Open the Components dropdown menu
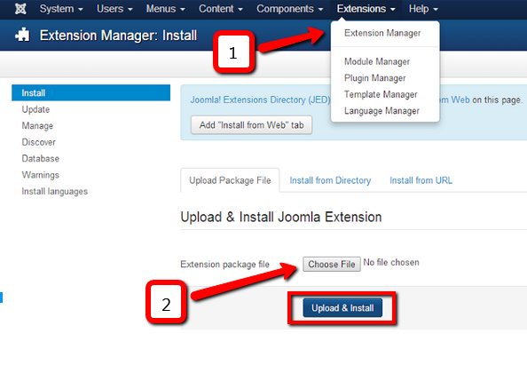The image size is (527, 373). (290, 9)
